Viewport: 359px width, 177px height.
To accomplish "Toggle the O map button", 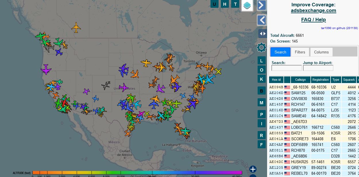I will (261, 70).
